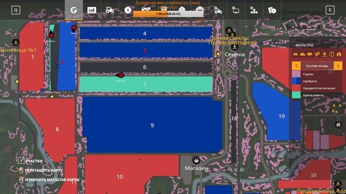Toggle the house farm filter icon
This screenshot has height=194, width=346.
pos(339,54)
